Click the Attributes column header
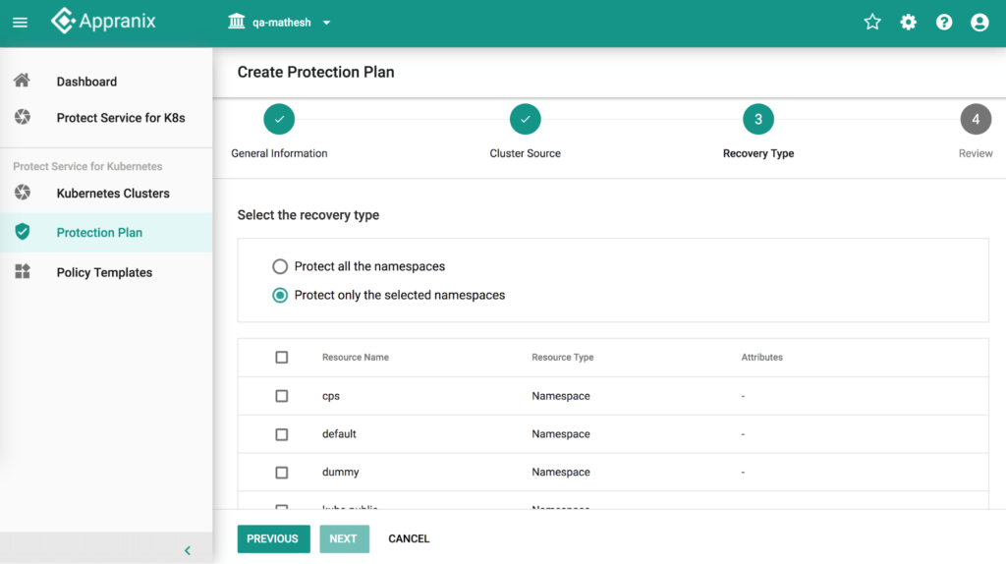Viewport: 1006px width, 564px height. pyautogui.click(x=762, y=358)
